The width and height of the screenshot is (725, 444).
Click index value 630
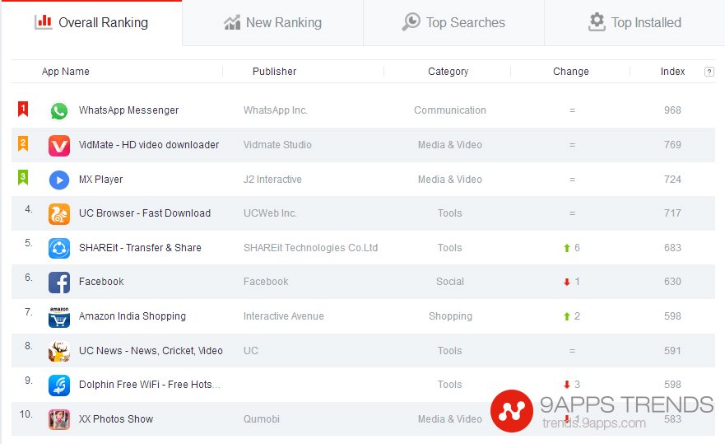point(673,282)
